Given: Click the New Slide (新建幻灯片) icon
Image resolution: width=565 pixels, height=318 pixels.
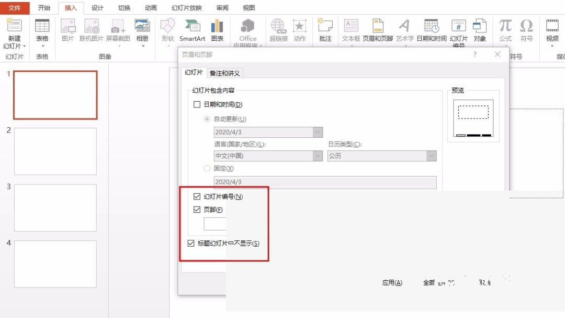Looking at the screenshot, I should 14,26.
